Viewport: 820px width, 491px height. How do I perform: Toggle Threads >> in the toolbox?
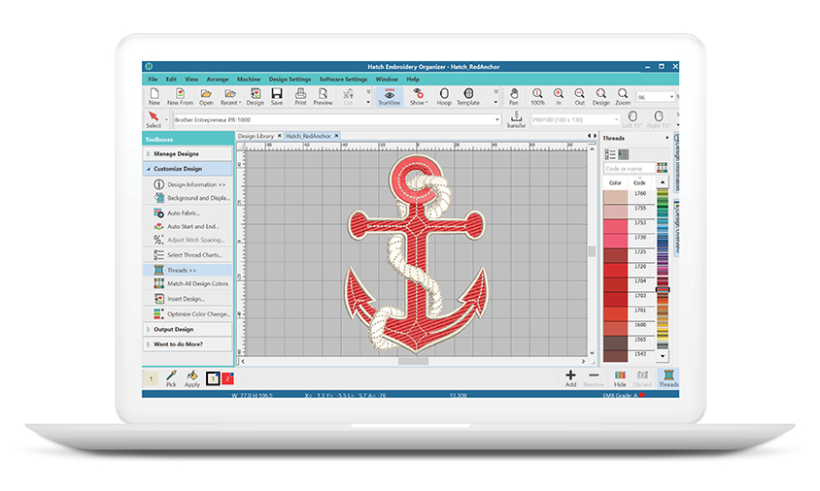pyautogui.click(x=188, y=270)
